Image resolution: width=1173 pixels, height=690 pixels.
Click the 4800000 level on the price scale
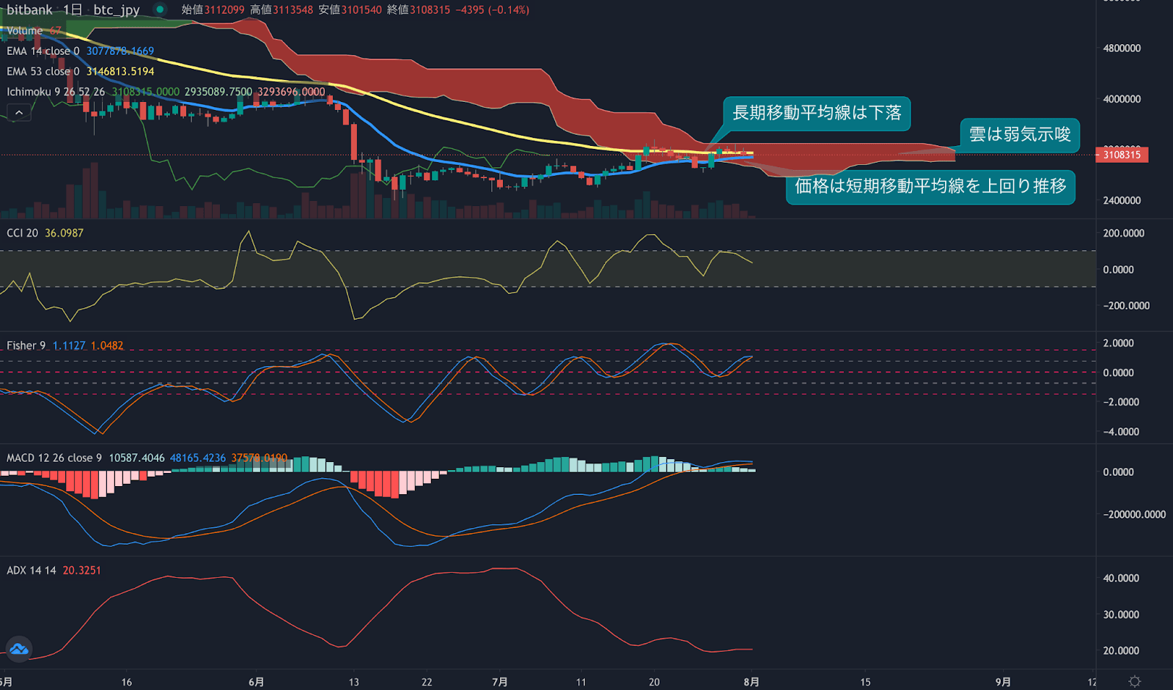(x=1122, y=48)
